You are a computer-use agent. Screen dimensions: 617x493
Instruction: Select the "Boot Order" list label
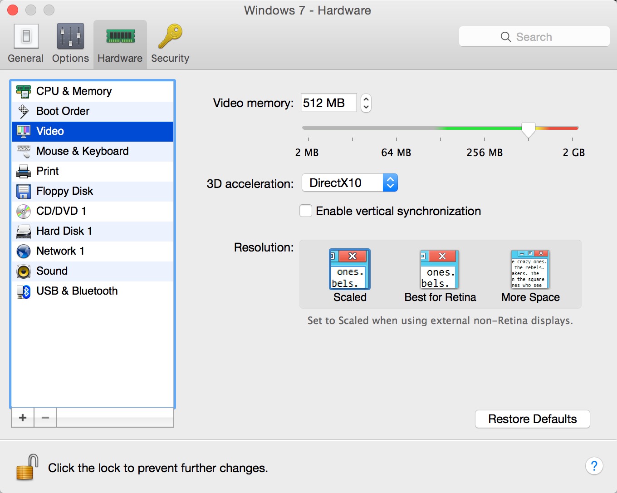click(x=63, y=111)
